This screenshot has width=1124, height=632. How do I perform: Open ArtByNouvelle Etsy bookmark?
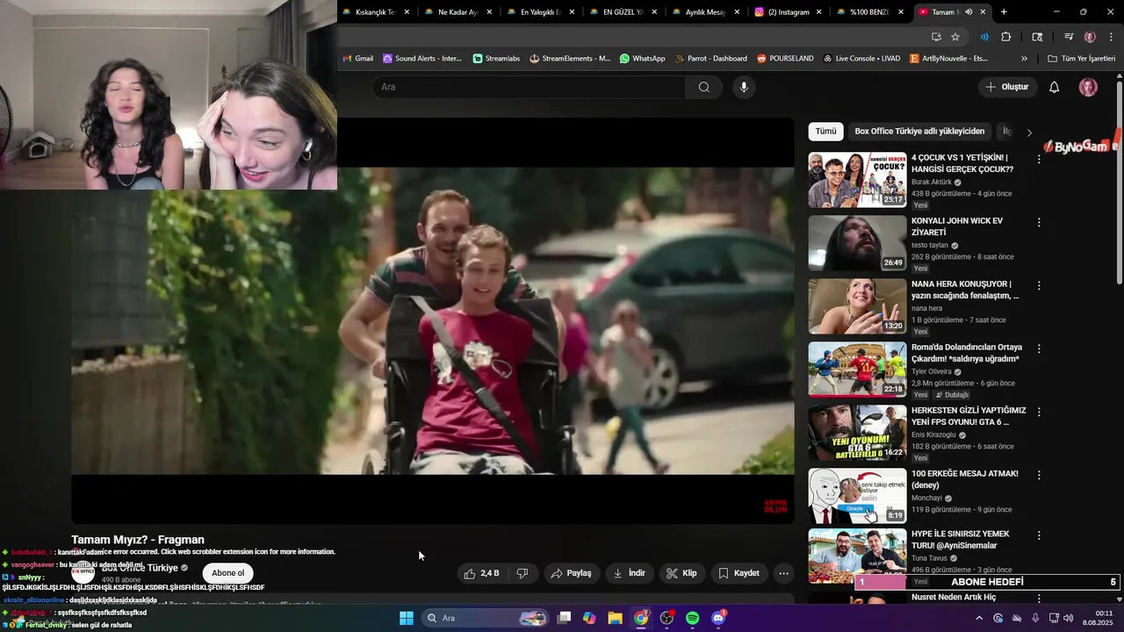949,59
